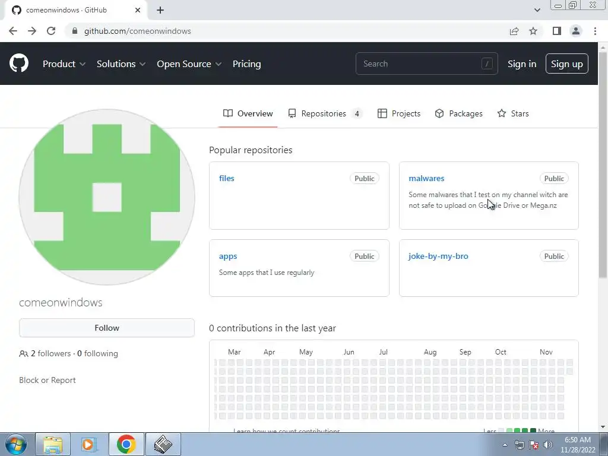Click the green identicon profile avatar

pos(107,197)
